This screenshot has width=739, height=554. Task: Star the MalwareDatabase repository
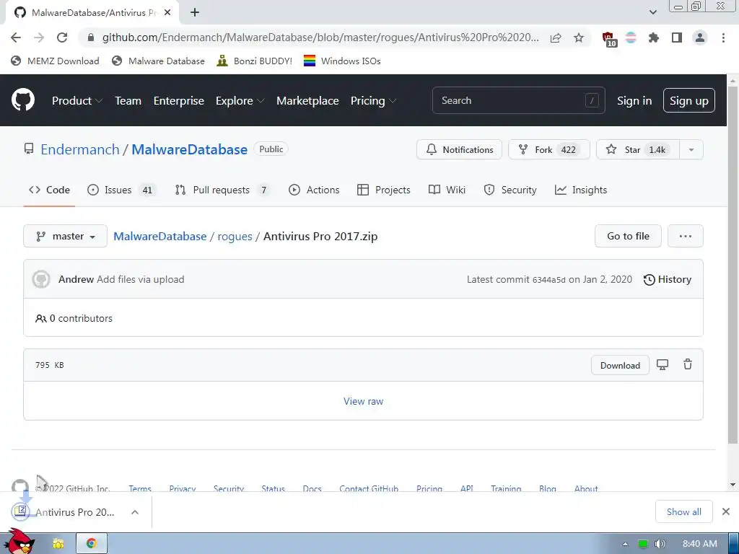tap(638, 150)
